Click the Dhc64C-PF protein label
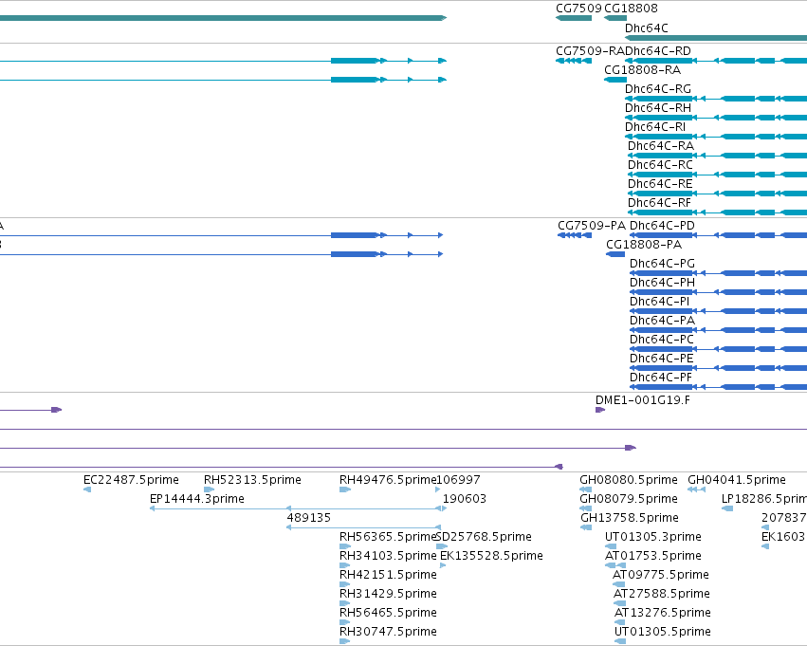This screenshot has width=807, height=646. tap(661, 378)
